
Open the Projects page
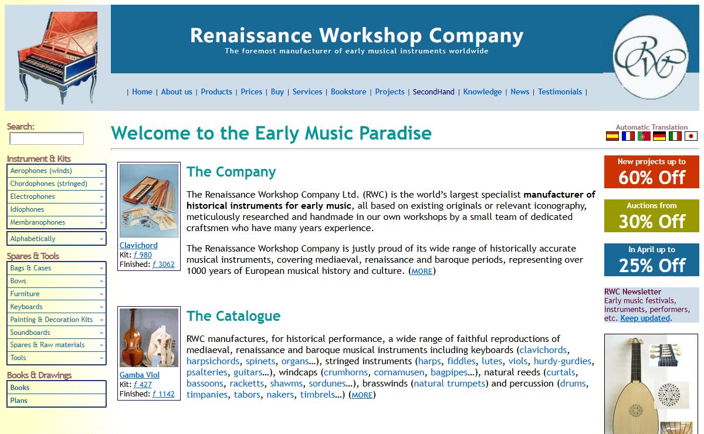click(x=390, y=91)
